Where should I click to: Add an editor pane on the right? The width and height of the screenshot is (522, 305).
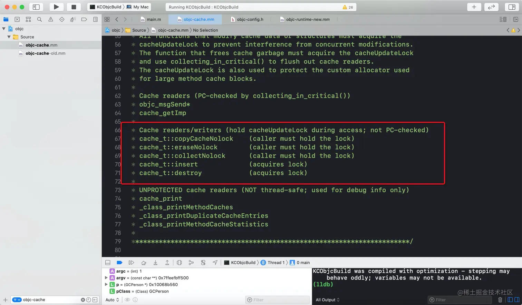pos(515,19)
